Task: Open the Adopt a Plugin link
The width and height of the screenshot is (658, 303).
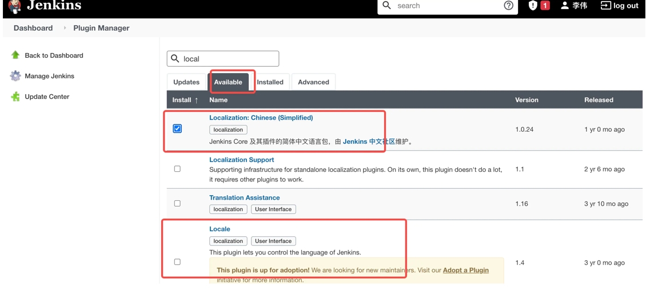Action: [465, 270]
